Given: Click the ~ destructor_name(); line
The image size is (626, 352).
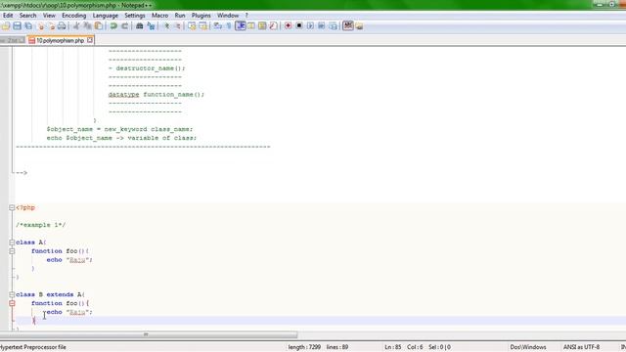Looking at the screenshot, I should (x=147, y=68).
